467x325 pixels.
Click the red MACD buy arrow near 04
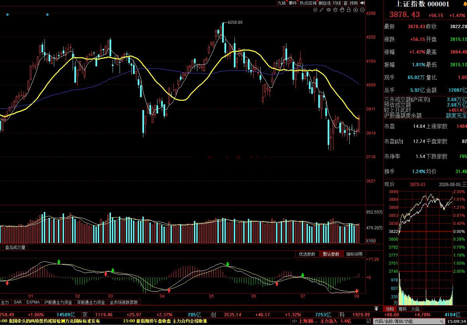(x=169, y=290)
